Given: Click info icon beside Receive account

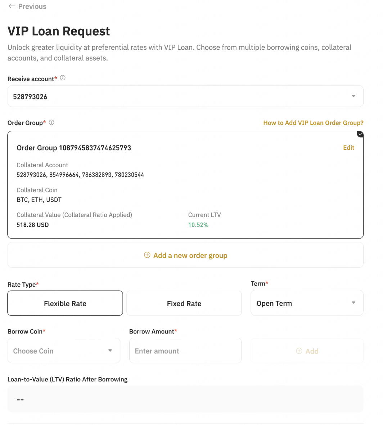Looking at the screenshot, I should 63,78.
